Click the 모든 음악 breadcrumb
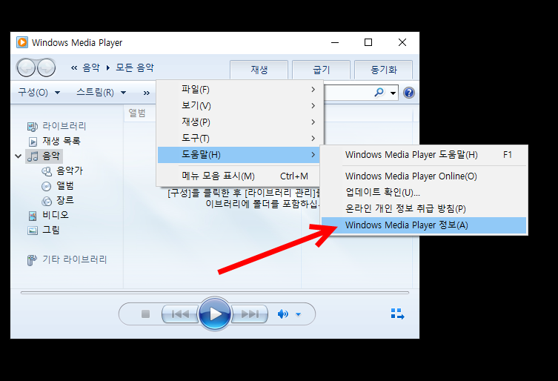Viewport: 558px width, 381px height. coord(135,67)
